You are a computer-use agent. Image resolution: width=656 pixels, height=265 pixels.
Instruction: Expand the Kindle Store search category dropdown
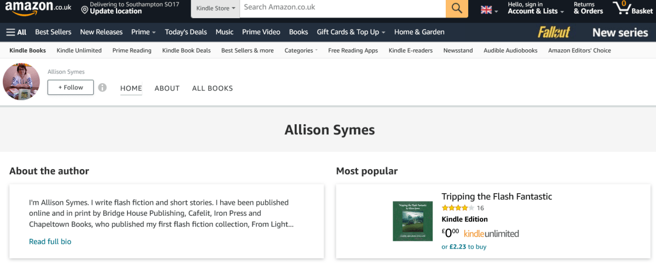pos(216,9)
